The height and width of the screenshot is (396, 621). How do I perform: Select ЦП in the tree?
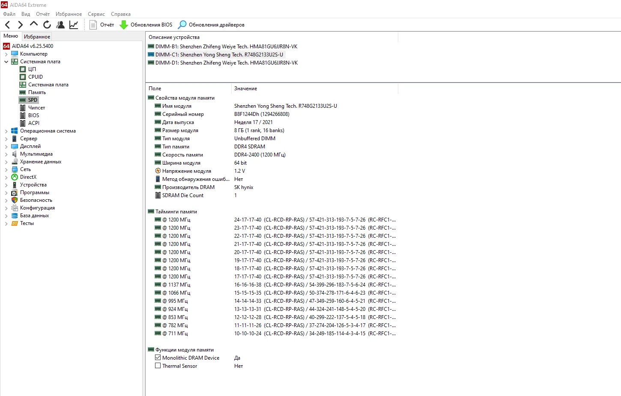tap(32, 69)
